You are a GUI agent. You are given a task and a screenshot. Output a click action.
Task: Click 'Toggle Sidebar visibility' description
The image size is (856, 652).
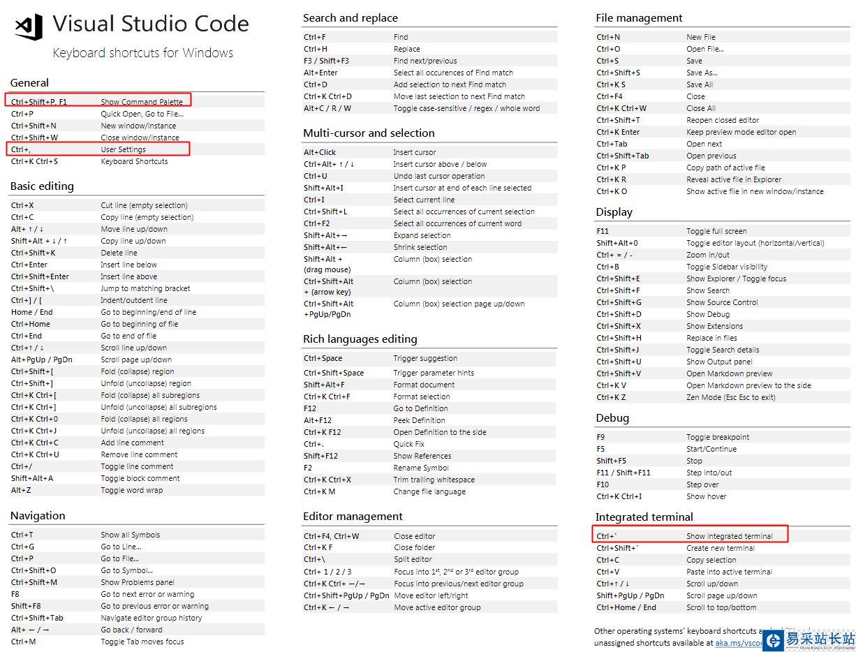[x=727, y=267]
